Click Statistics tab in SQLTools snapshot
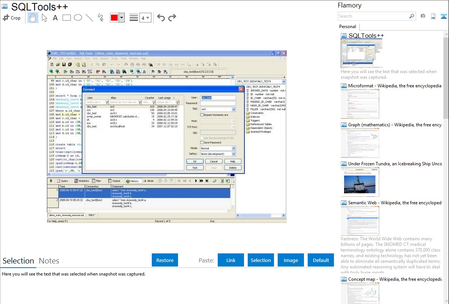This screenshot has height=304, width=449. [x=82, y=181]
